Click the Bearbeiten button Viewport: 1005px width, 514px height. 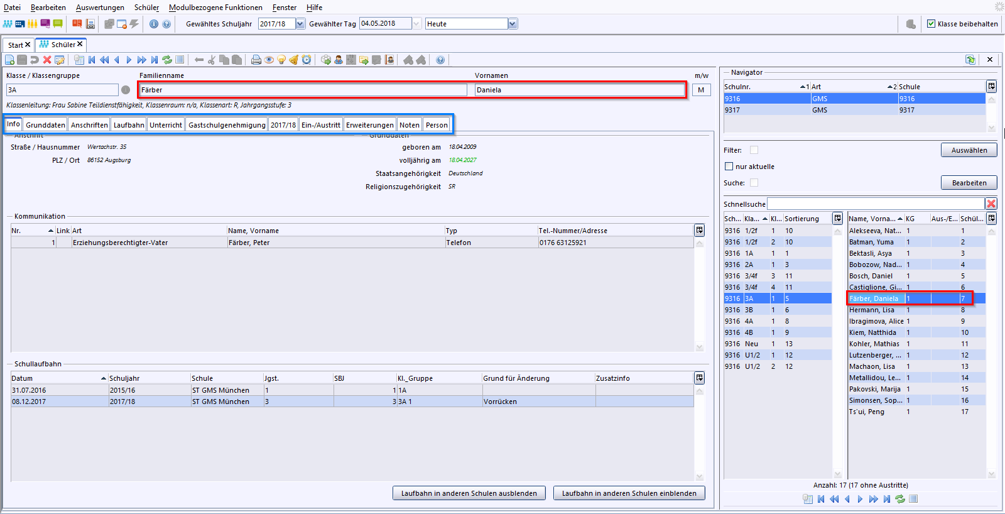(x=969, y=183)
